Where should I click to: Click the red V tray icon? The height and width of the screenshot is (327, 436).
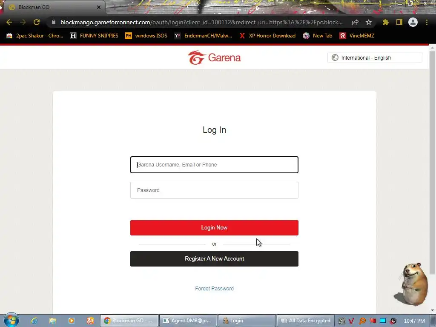pos(351,321)
